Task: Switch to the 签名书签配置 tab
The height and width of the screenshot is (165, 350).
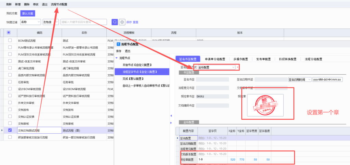Action: coord(188,59)
